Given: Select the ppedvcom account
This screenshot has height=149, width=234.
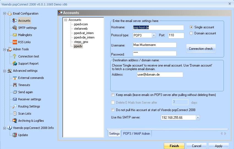Looking at the screenshot, I should pos(81,24).
